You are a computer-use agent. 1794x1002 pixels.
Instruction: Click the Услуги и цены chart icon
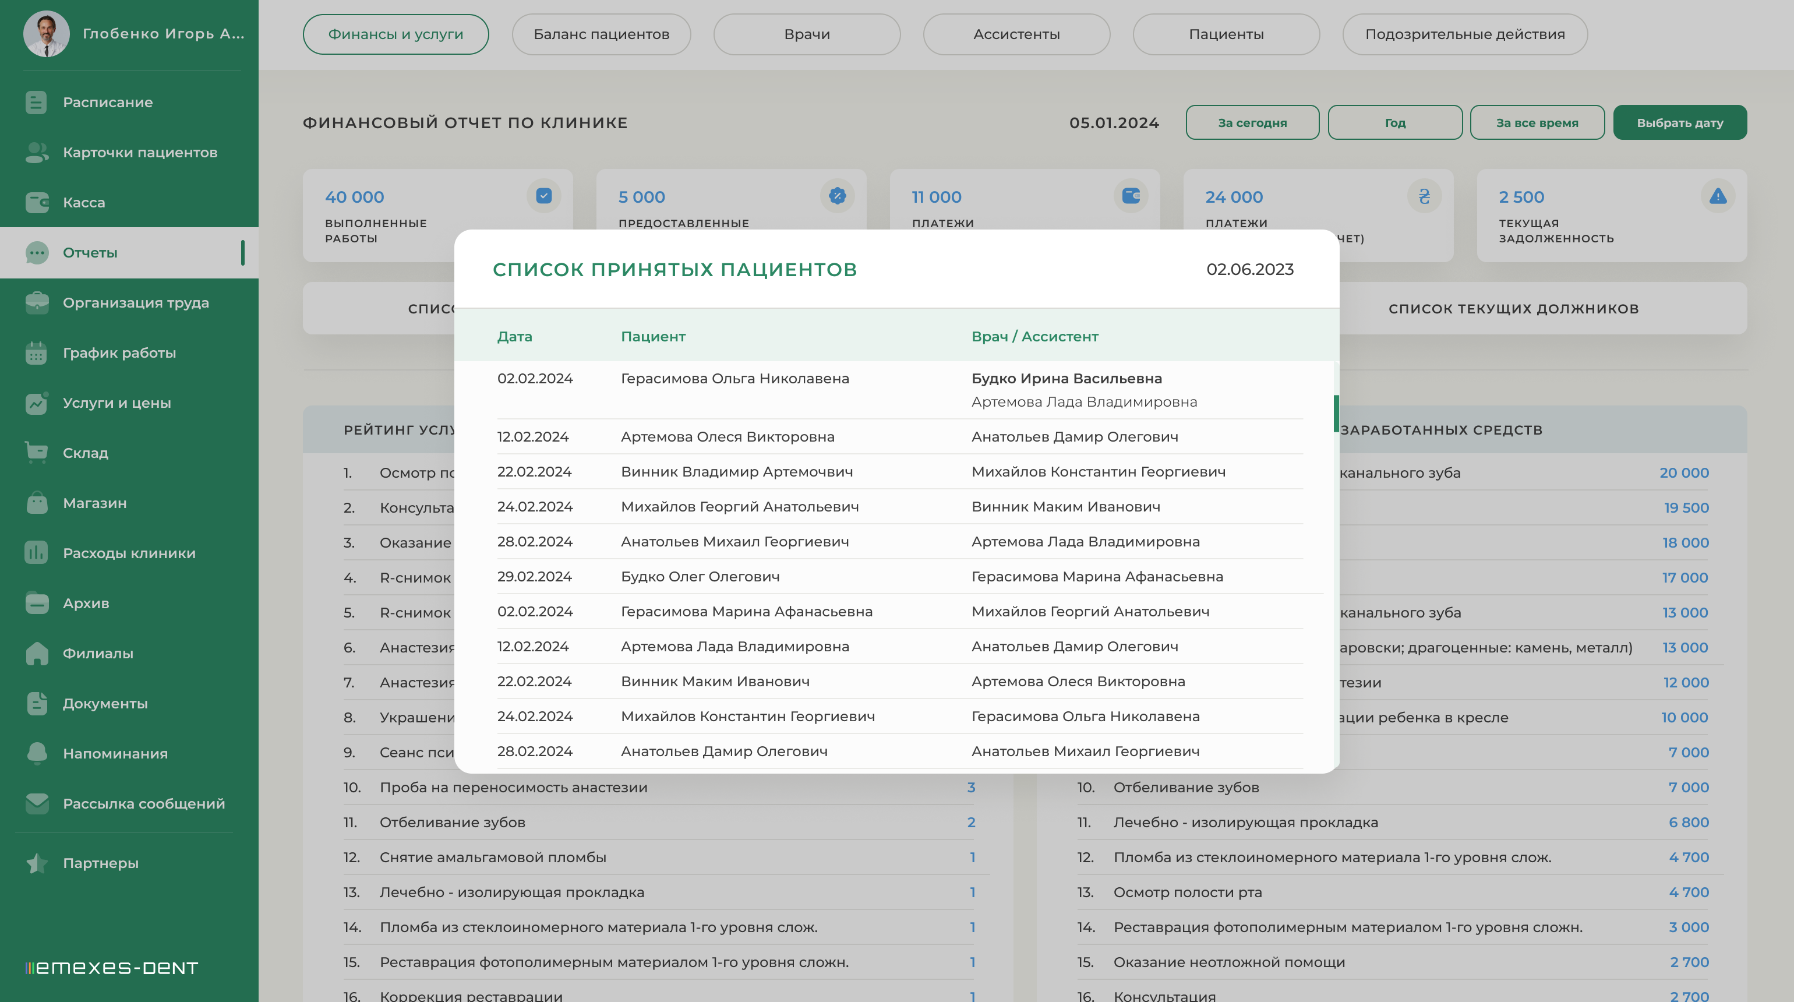click(36, 403)
